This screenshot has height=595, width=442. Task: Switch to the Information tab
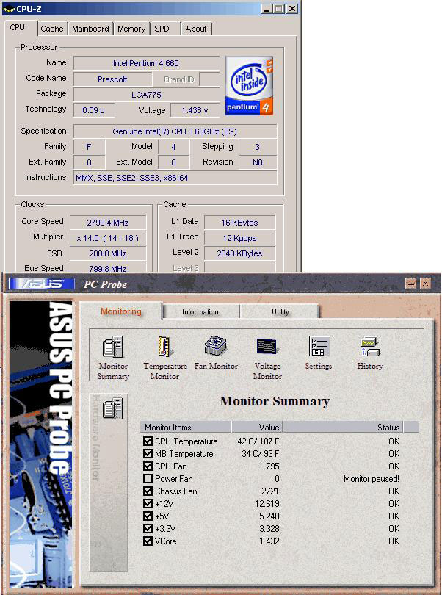200,312
